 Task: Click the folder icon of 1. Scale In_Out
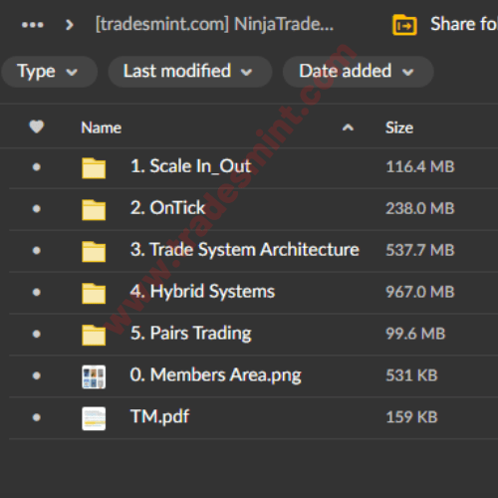tap(94, 168)
